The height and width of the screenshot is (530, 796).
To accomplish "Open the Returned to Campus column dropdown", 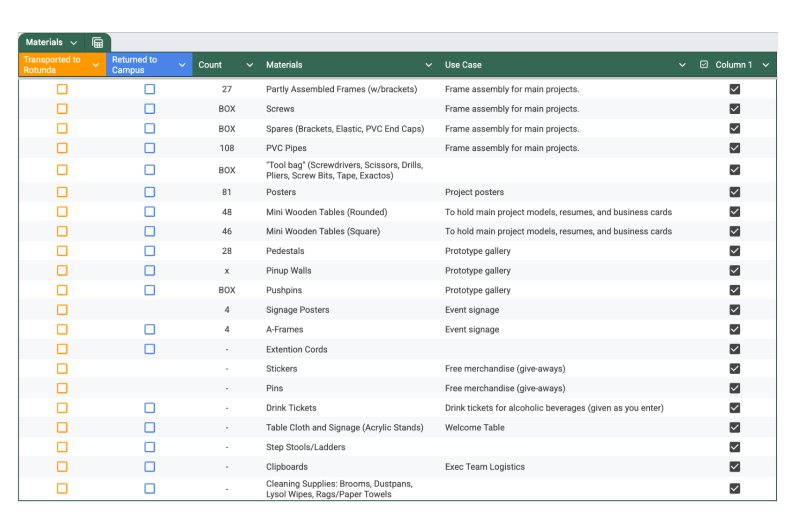I will point(182,65).
